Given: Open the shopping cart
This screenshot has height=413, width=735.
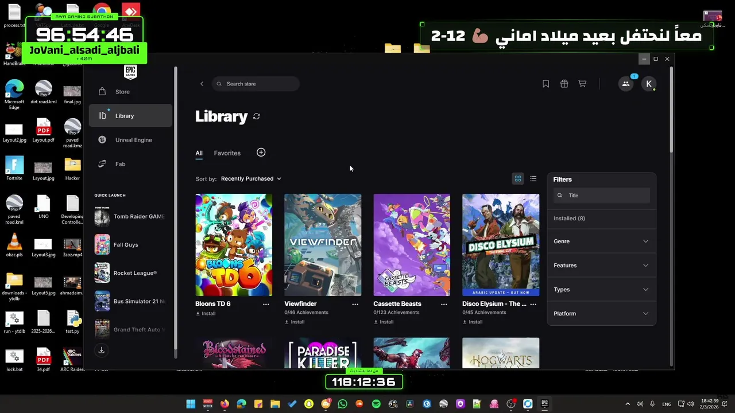Looking at the screenshot, I should pyautogui.click(x=582, y=84).
